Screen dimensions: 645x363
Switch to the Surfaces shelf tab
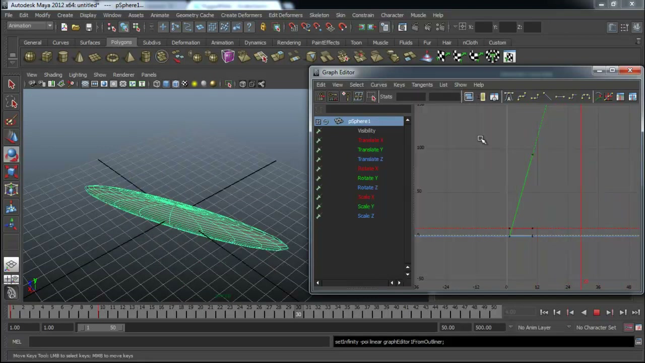click(x=90, y=42)
